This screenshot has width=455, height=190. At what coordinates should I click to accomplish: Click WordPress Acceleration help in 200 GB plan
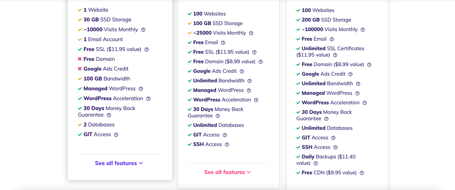tap(365, 103)
